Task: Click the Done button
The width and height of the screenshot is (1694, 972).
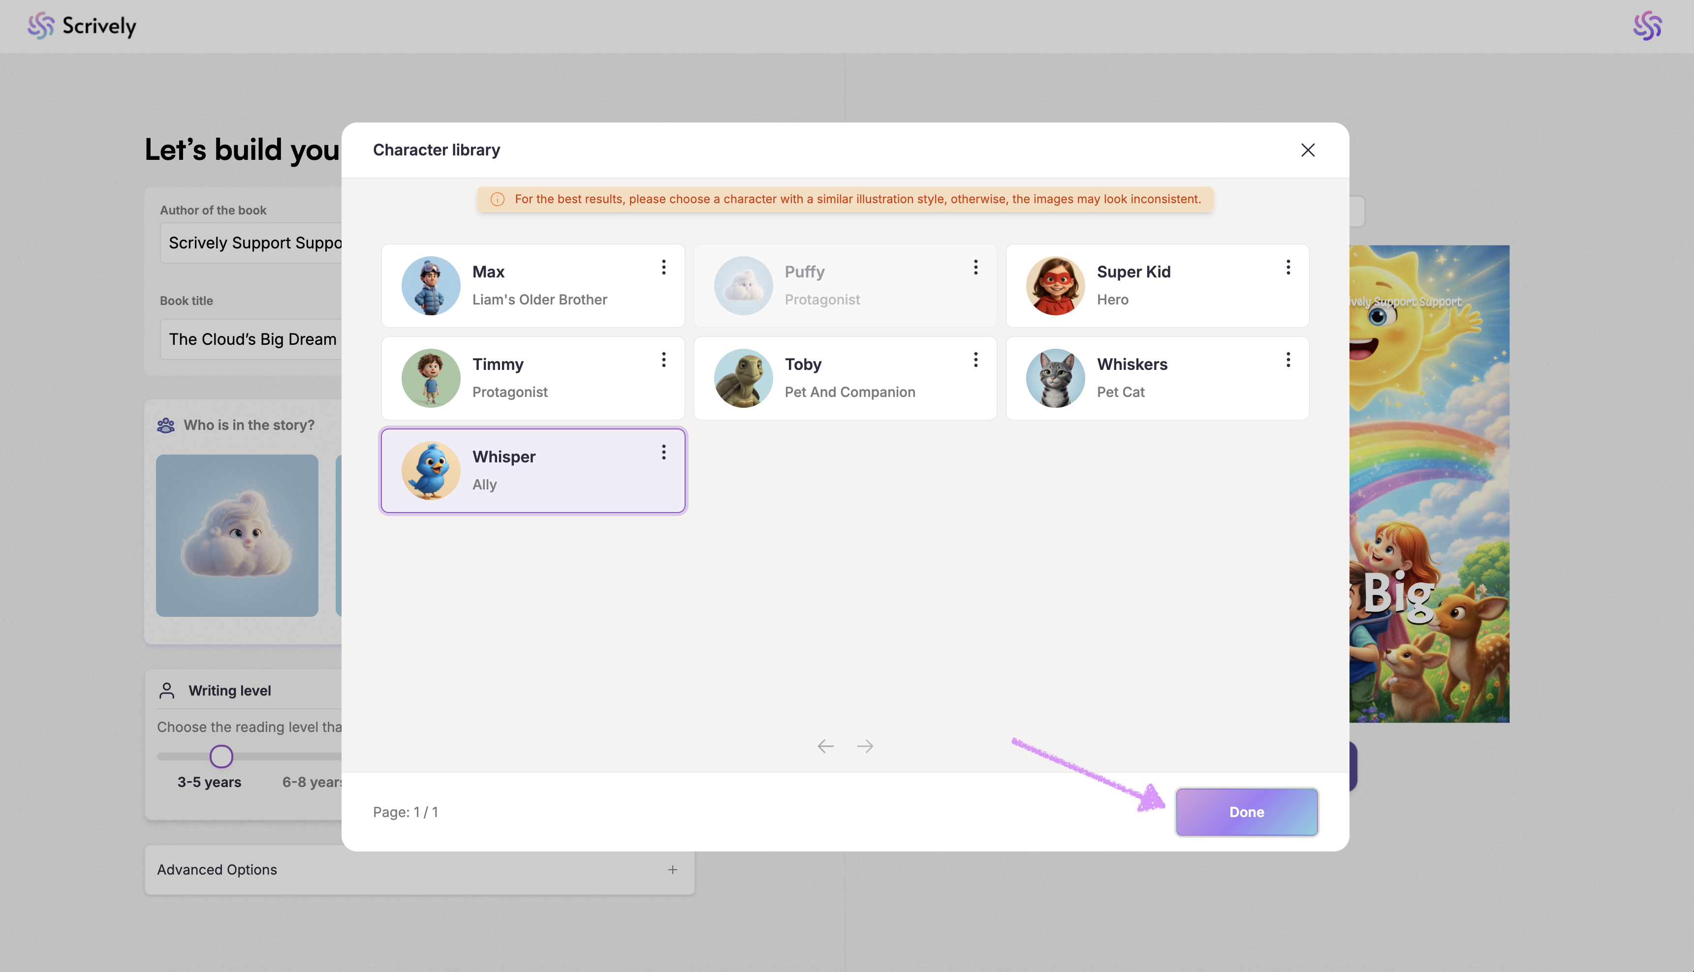Action: point(1246,812)
